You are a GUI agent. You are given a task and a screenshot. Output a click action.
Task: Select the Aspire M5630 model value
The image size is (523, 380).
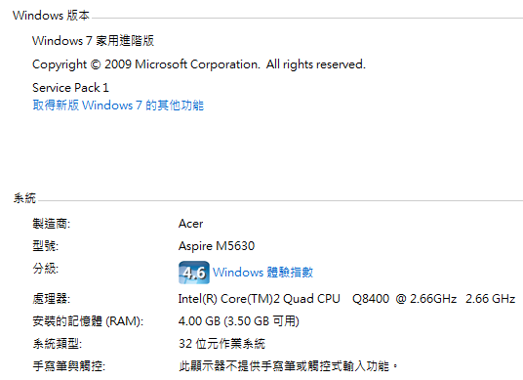(217, 246)
